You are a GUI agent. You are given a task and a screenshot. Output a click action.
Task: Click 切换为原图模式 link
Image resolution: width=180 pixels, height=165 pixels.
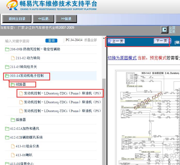[122, 58]
